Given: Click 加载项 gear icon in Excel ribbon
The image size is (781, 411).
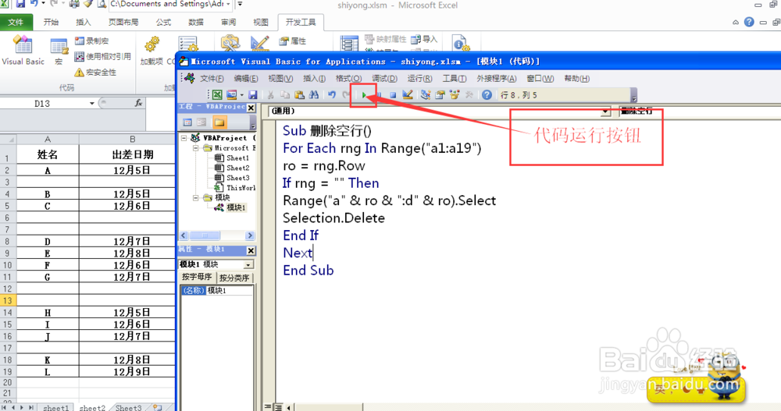Looking at the screenshot, I should (152, 51).
